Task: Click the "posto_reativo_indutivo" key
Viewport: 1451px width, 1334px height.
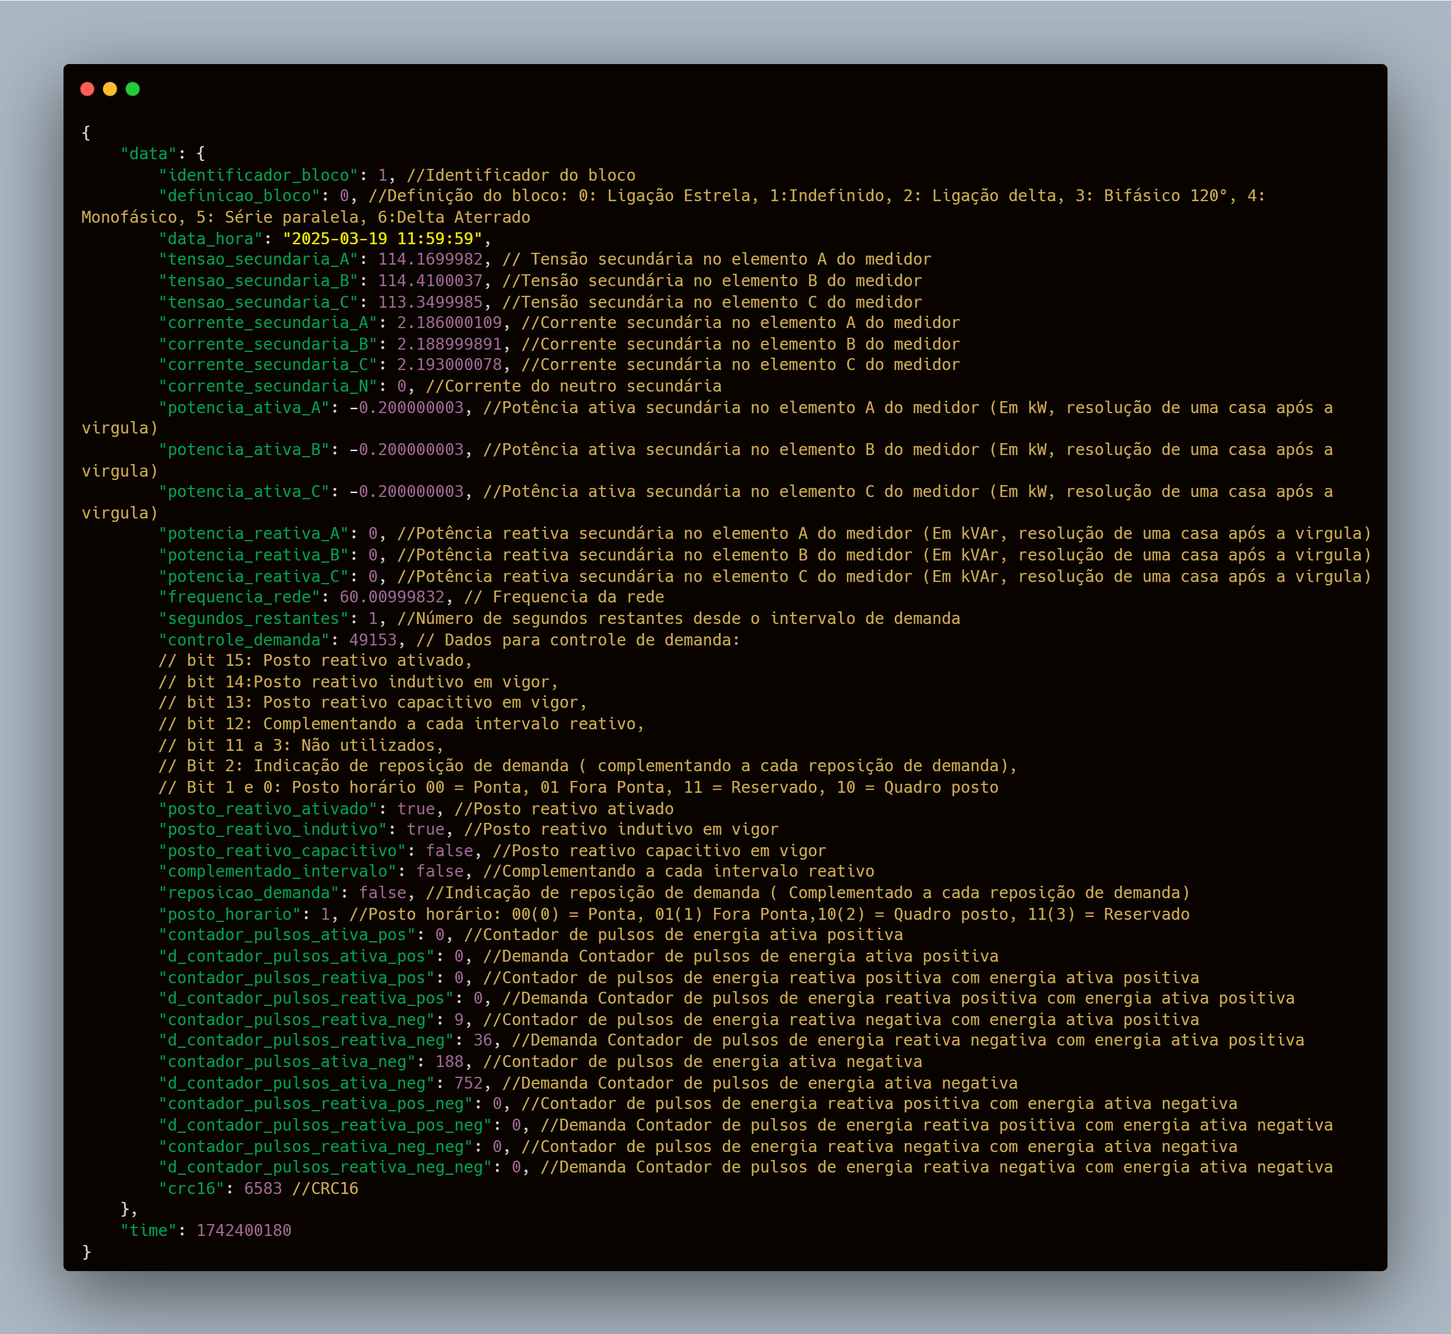Action: tap(273, 830)
